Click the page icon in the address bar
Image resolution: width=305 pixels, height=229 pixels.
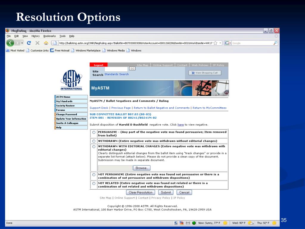(55, 43)
